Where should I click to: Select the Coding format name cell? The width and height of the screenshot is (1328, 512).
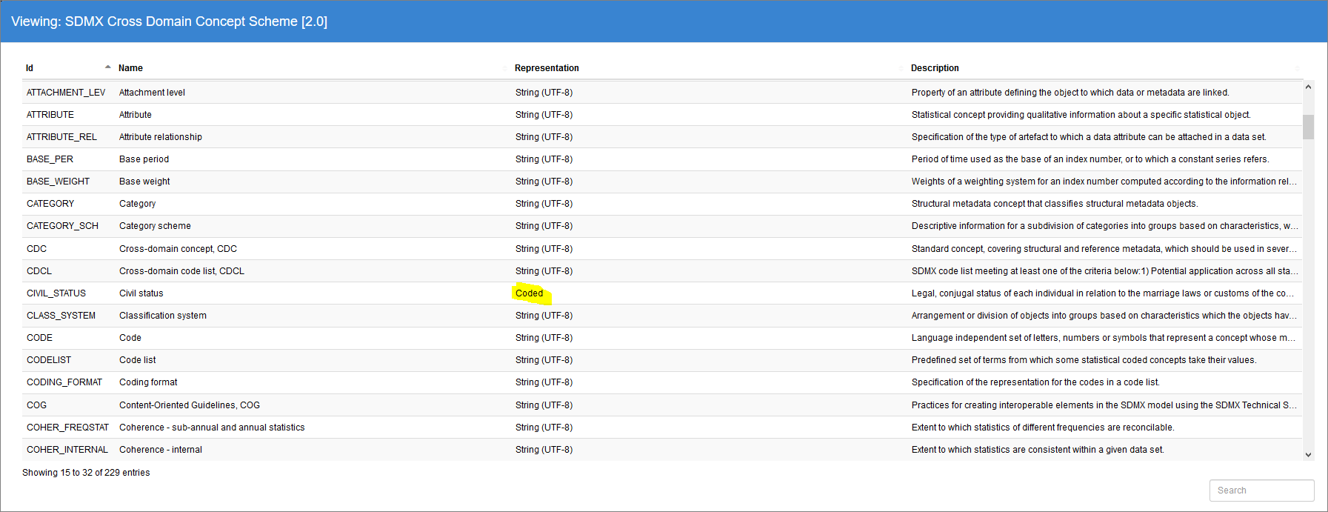click(148, 382)
